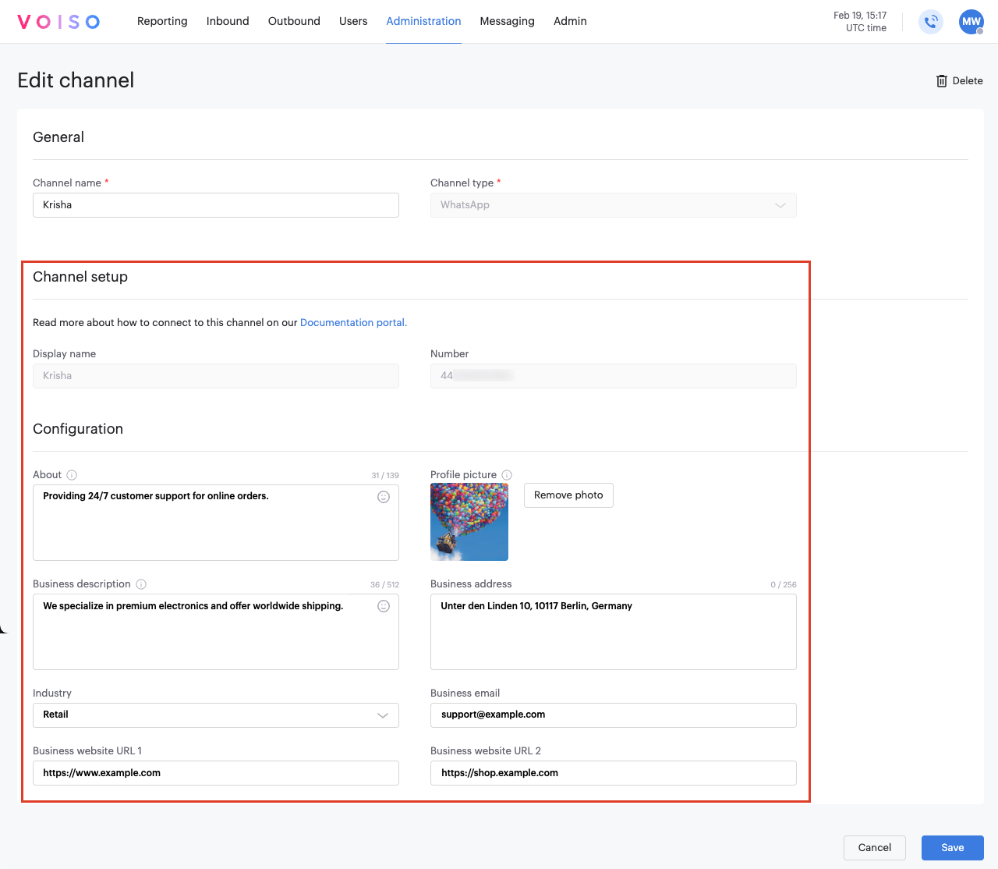Click the VOISO logo
The width and height of the screenshot is (998, 869).
(x=58, y=22)
